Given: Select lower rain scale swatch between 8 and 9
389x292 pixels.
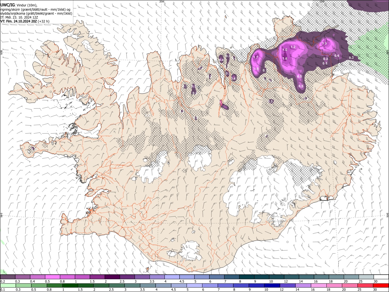Looking at the screenshot, I should [241, 285].
